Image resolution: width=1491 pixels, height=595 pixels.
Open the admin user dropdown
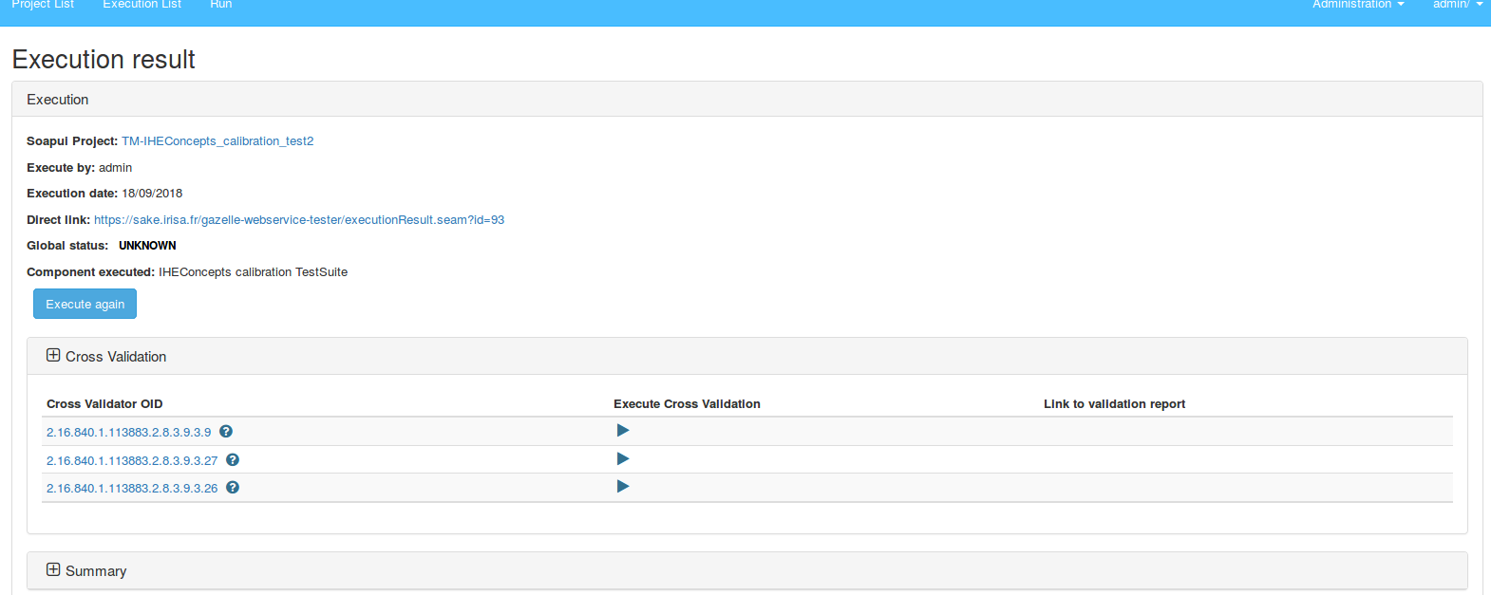pos(1458,5)
